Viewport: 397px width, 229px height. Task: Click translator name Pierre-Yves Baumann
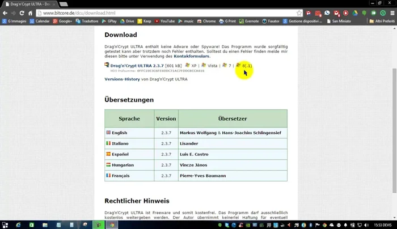click(x=203, y=176)
